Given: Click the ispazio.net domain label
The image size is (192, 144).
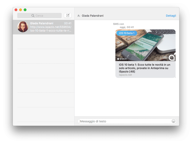Looking at the screenshot, I should [125, 75].
